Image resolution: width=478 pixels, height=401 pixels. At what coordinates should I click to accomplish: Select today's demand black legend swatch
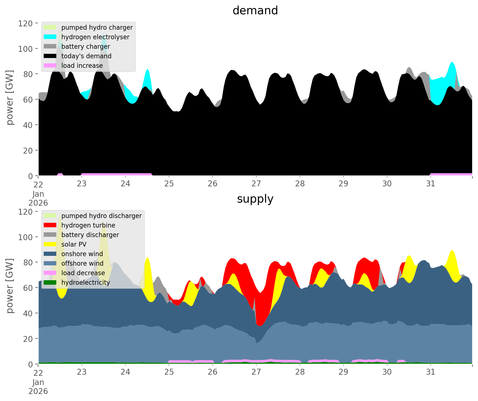click(x=50, y=56)
